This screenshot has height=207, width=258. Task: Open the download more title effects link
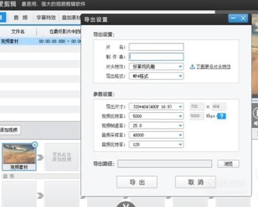213,67
